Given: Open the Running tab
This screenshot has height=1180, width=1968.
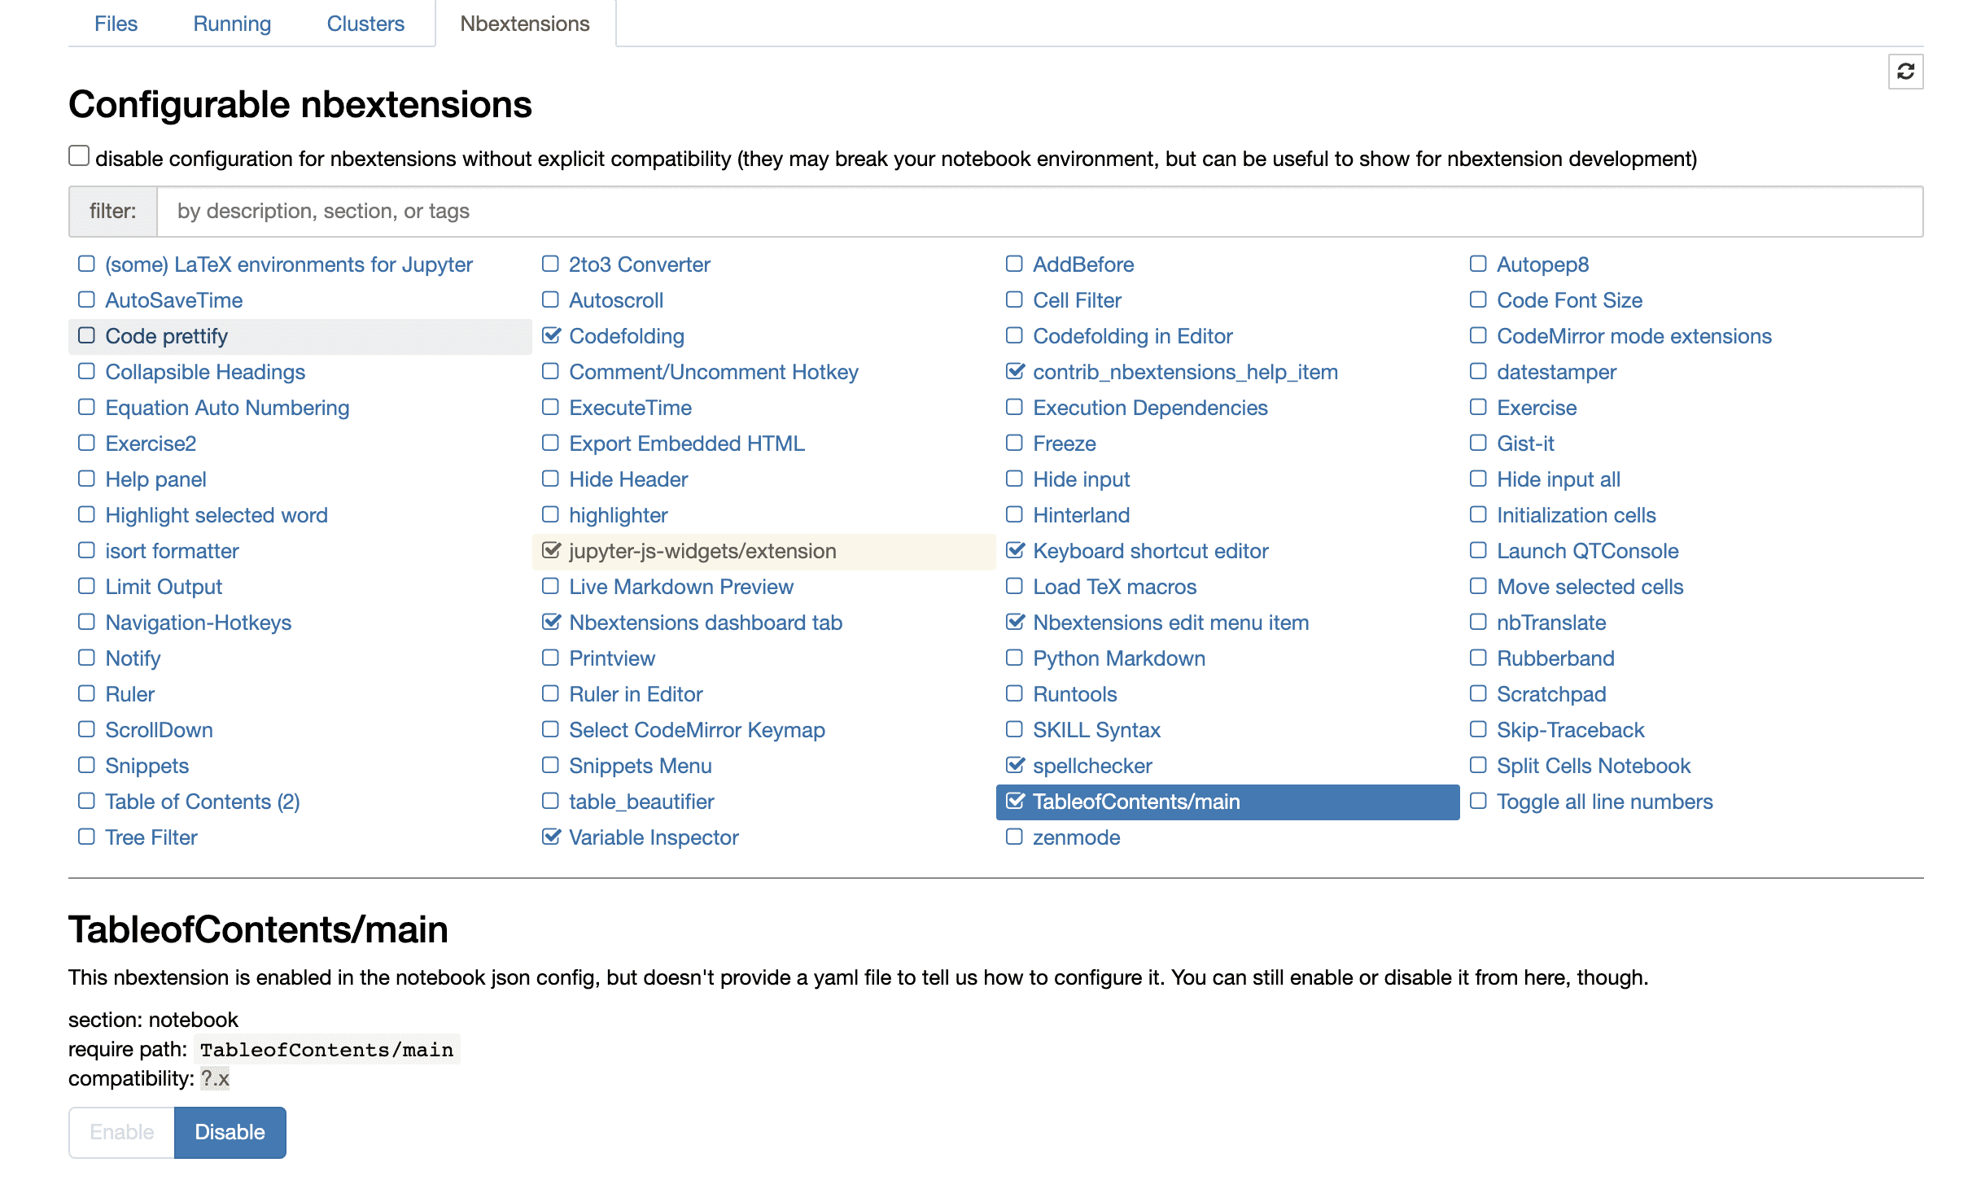Looking at the screenshot, I should point(232,24).
